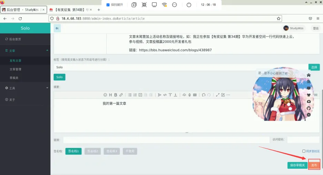Insert a line after the cursor

coord(175,95)
